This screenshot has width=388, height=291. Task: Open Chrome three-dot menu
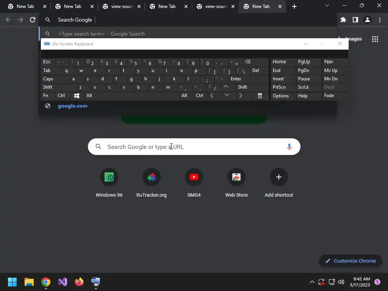click(380, 20)
